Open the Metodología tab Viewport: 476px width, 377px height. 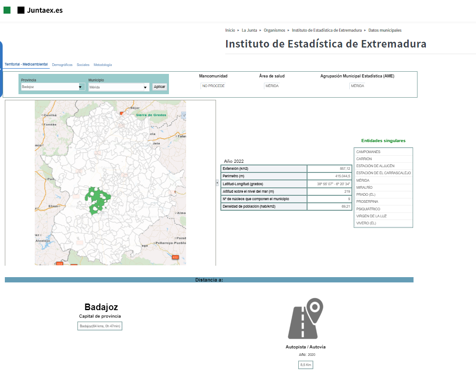tap(103, 65)
